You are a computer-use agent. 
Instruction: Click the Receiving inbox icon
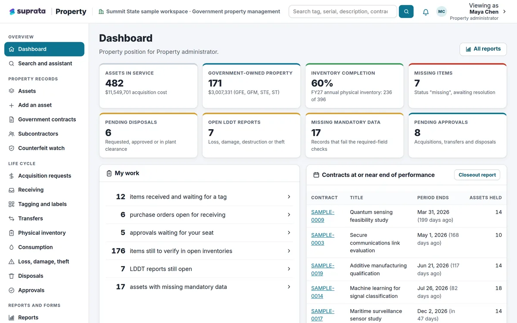12,190
